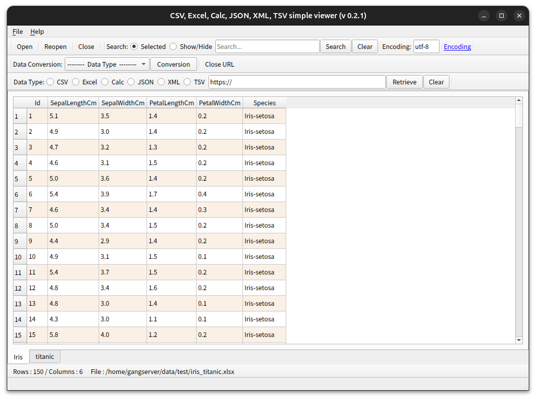Switch to the titanic sheet tab
536x399 pixels.
click(x=45, y=357)
